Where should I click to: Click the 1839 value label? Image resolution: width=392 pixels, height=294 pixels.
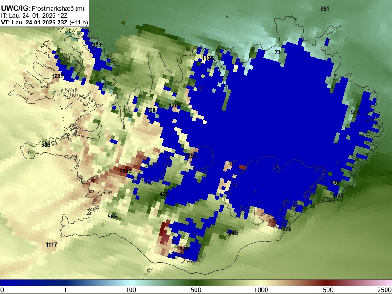point(183,248)
